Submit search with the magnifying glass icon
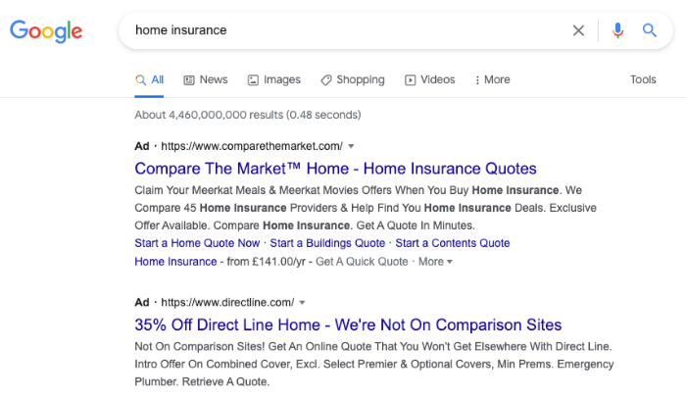This screenshot has width=686, height=400. pos(649,30)
